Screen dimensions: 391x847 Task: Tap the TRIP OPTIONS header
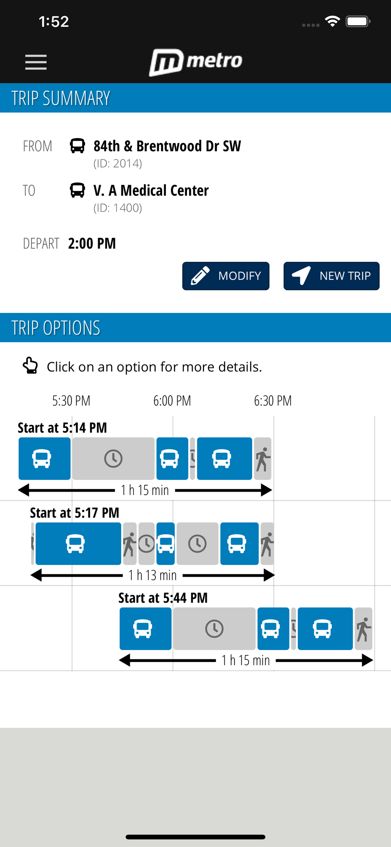[x=195, y=328]
